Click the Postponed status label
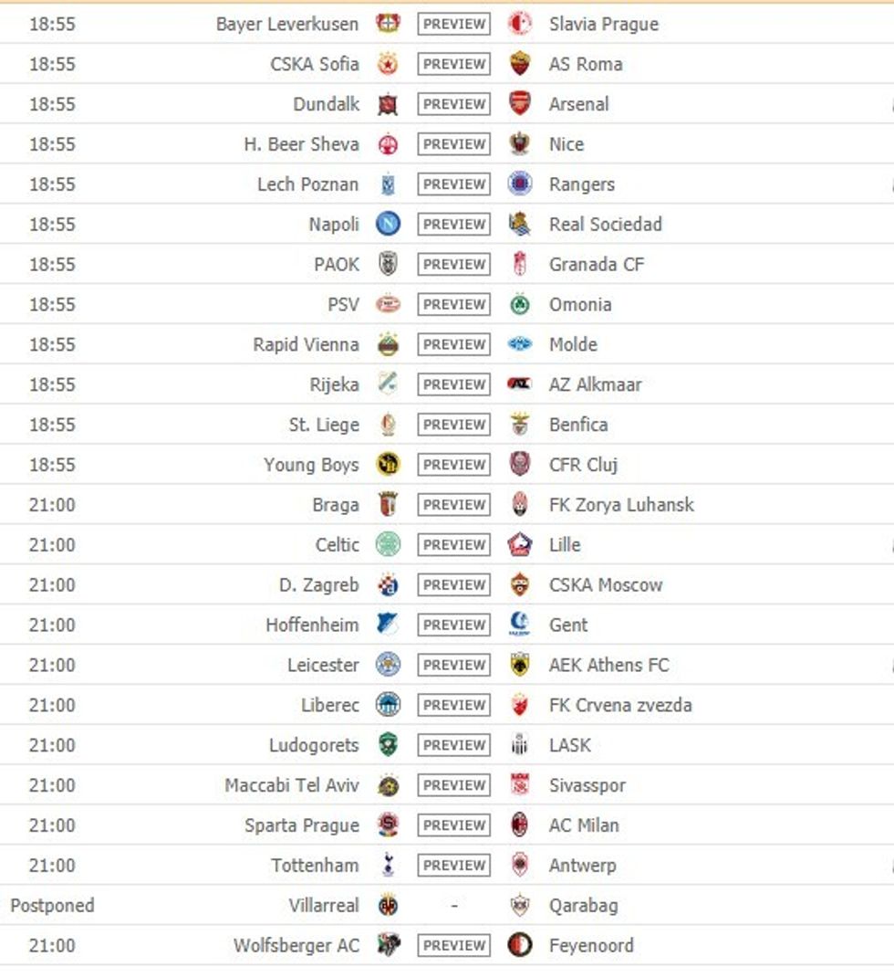 pyautogui.click(x=53, y=905)
